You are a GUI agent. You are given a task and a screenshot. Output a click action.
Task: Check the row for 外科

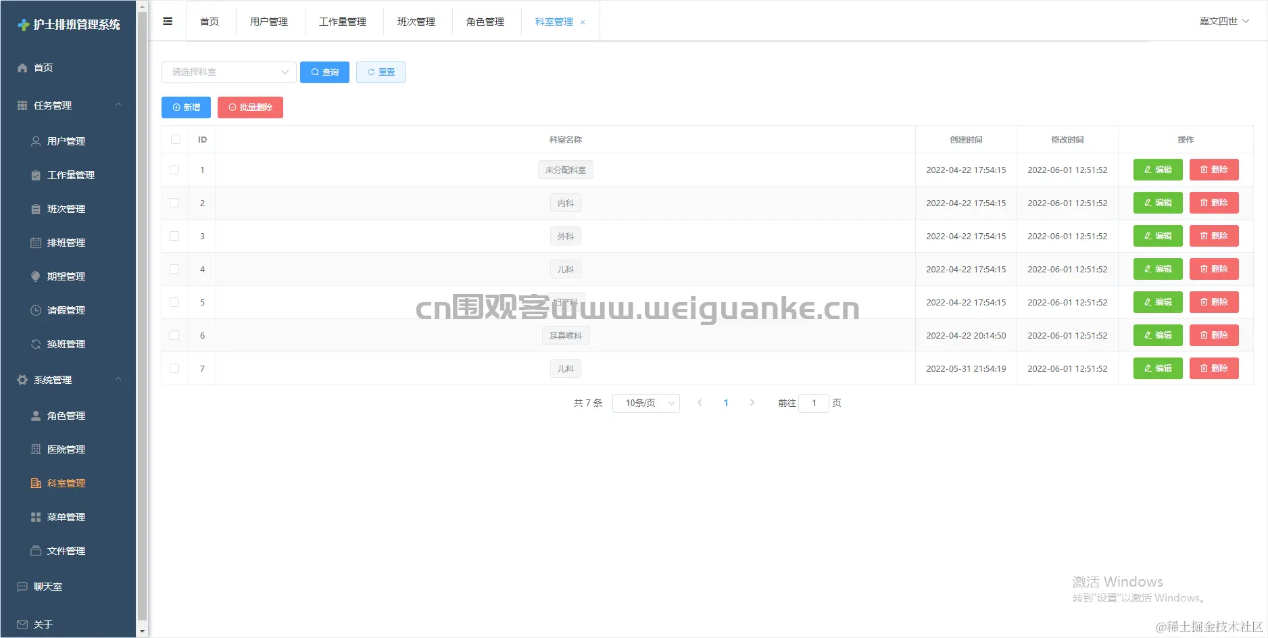pyautogui.click(x=174, y=236)
